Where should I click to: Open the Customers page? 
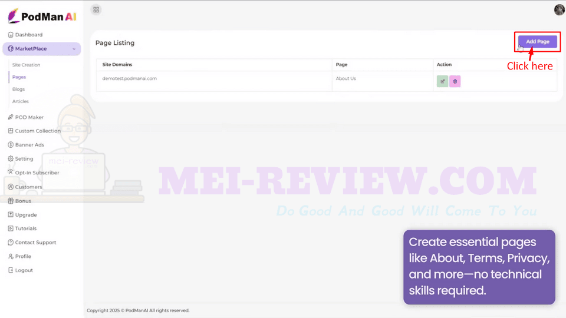pyautogui.click(x=28, y=187)
